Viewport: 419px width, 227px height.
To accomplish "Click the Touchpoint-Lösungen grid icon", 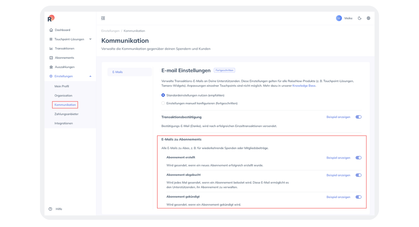I will coord(51,39).
